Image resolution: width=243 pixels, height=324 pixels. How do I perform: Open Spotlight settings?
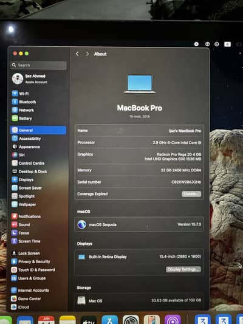(x=23, y=196)
